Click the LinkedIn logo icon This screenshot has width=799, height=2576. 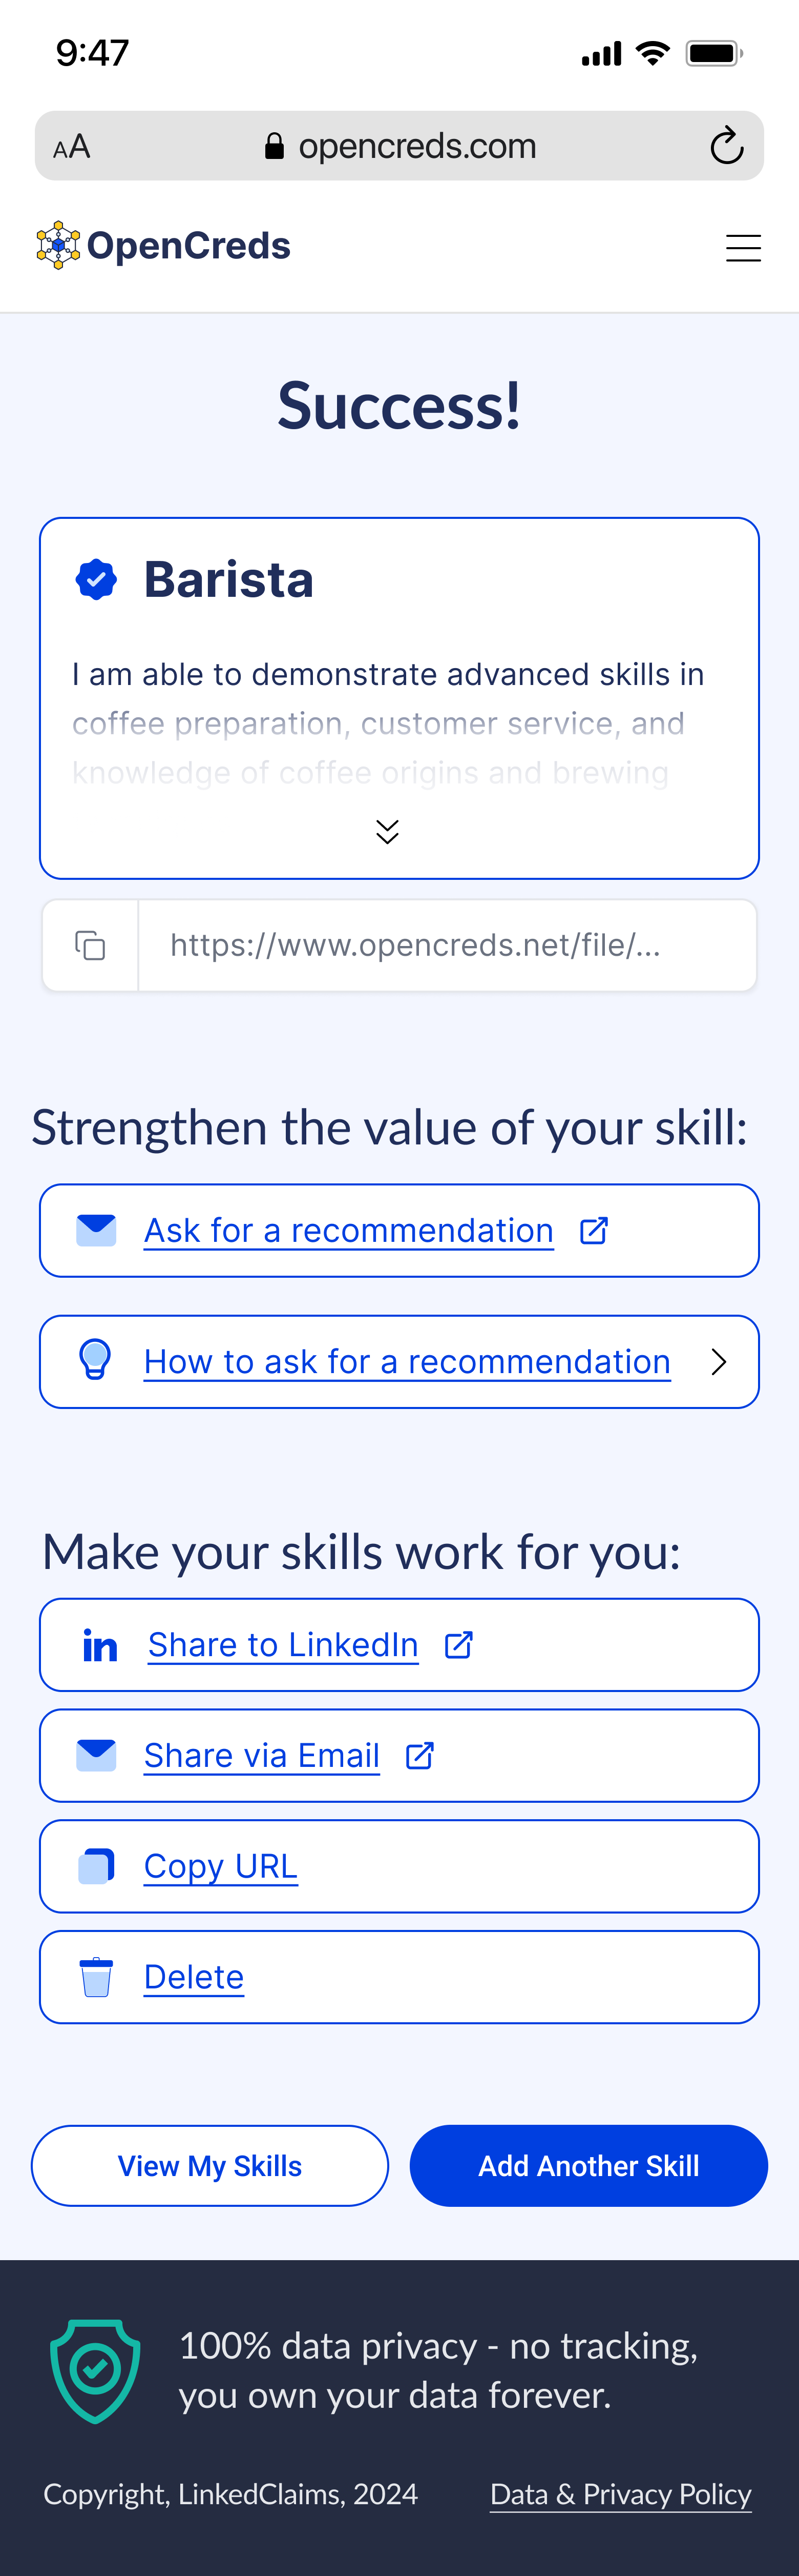tap(100, 1645)
